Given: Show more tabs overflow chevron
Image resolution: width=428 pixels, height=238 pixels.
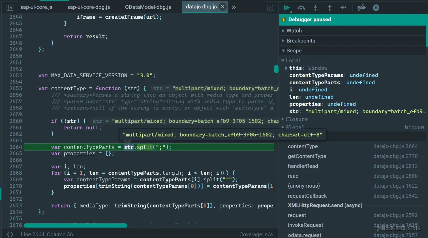Looking at the screenshot, I should pos(234,7).
